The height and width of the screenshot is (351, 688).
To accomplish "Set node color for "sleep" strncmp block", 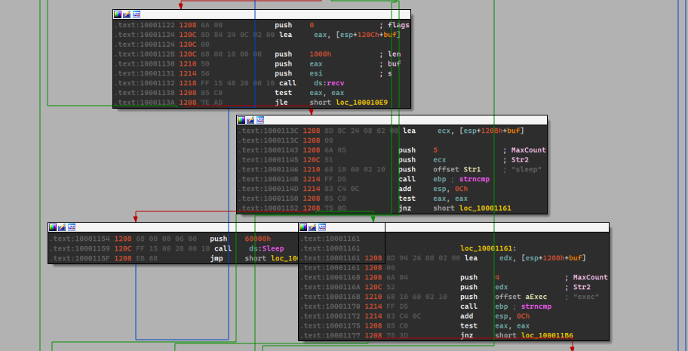I will tap(241, 120).
